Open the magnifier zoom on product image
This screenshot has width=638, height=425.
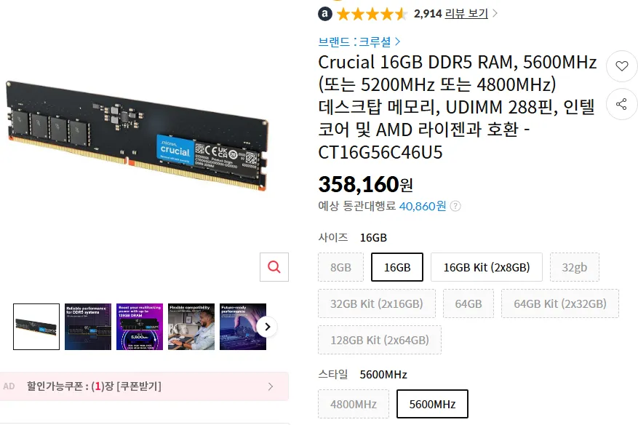(274, 267)
